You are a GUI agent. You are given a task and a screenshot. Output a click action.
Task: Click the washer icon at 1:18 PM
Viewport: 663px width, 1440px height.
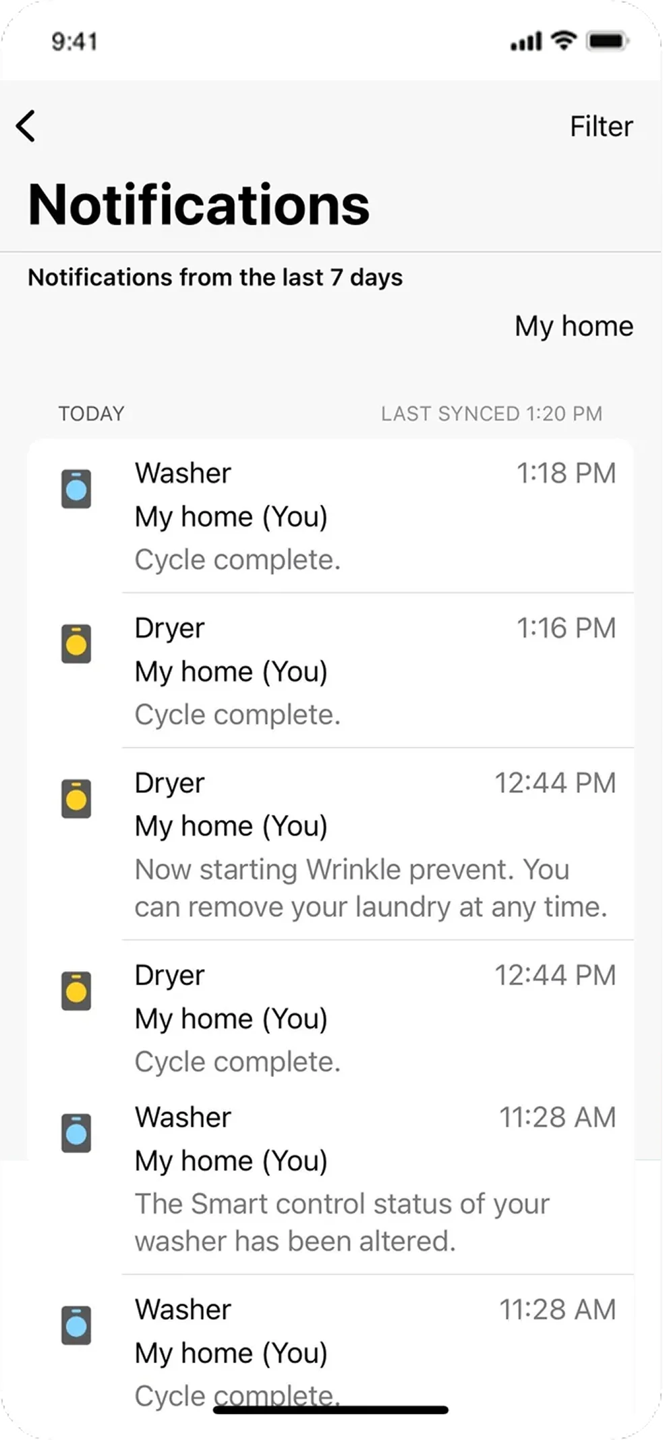pos(76,489)
